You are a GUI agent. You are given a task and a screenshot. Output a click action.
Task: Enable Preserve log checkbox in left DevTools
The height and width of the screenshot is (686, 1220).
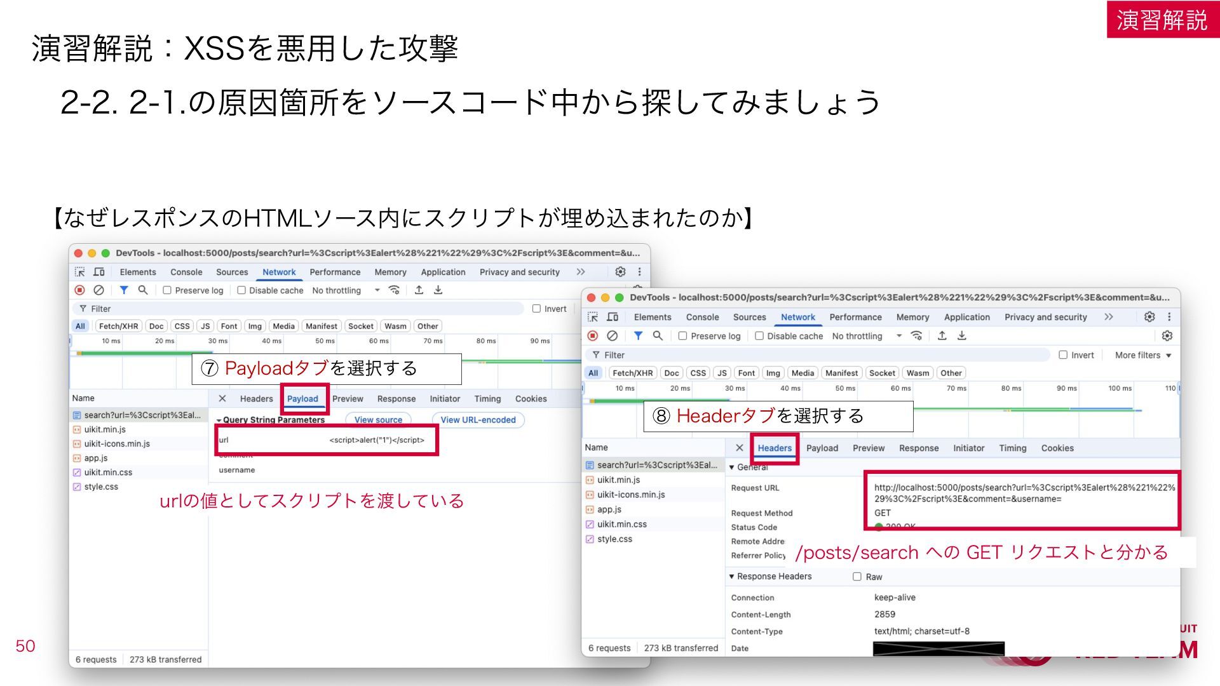click(x=167, y=290)
